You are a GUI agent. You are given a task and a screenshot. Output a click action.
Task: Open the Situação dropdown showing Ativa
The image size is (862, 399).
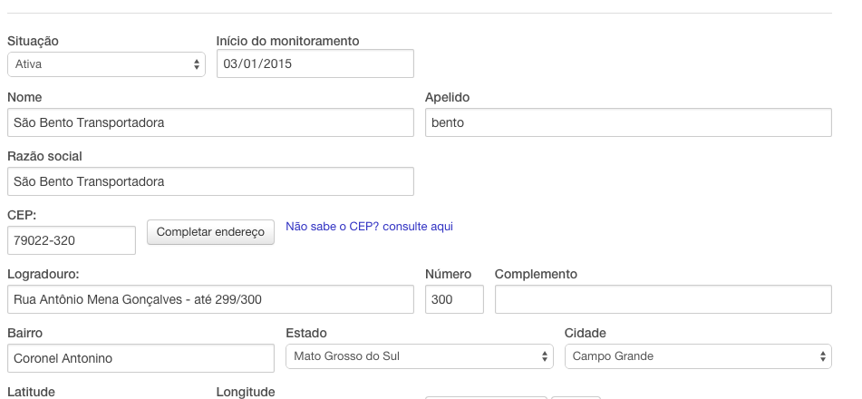[x=106, y=64]
